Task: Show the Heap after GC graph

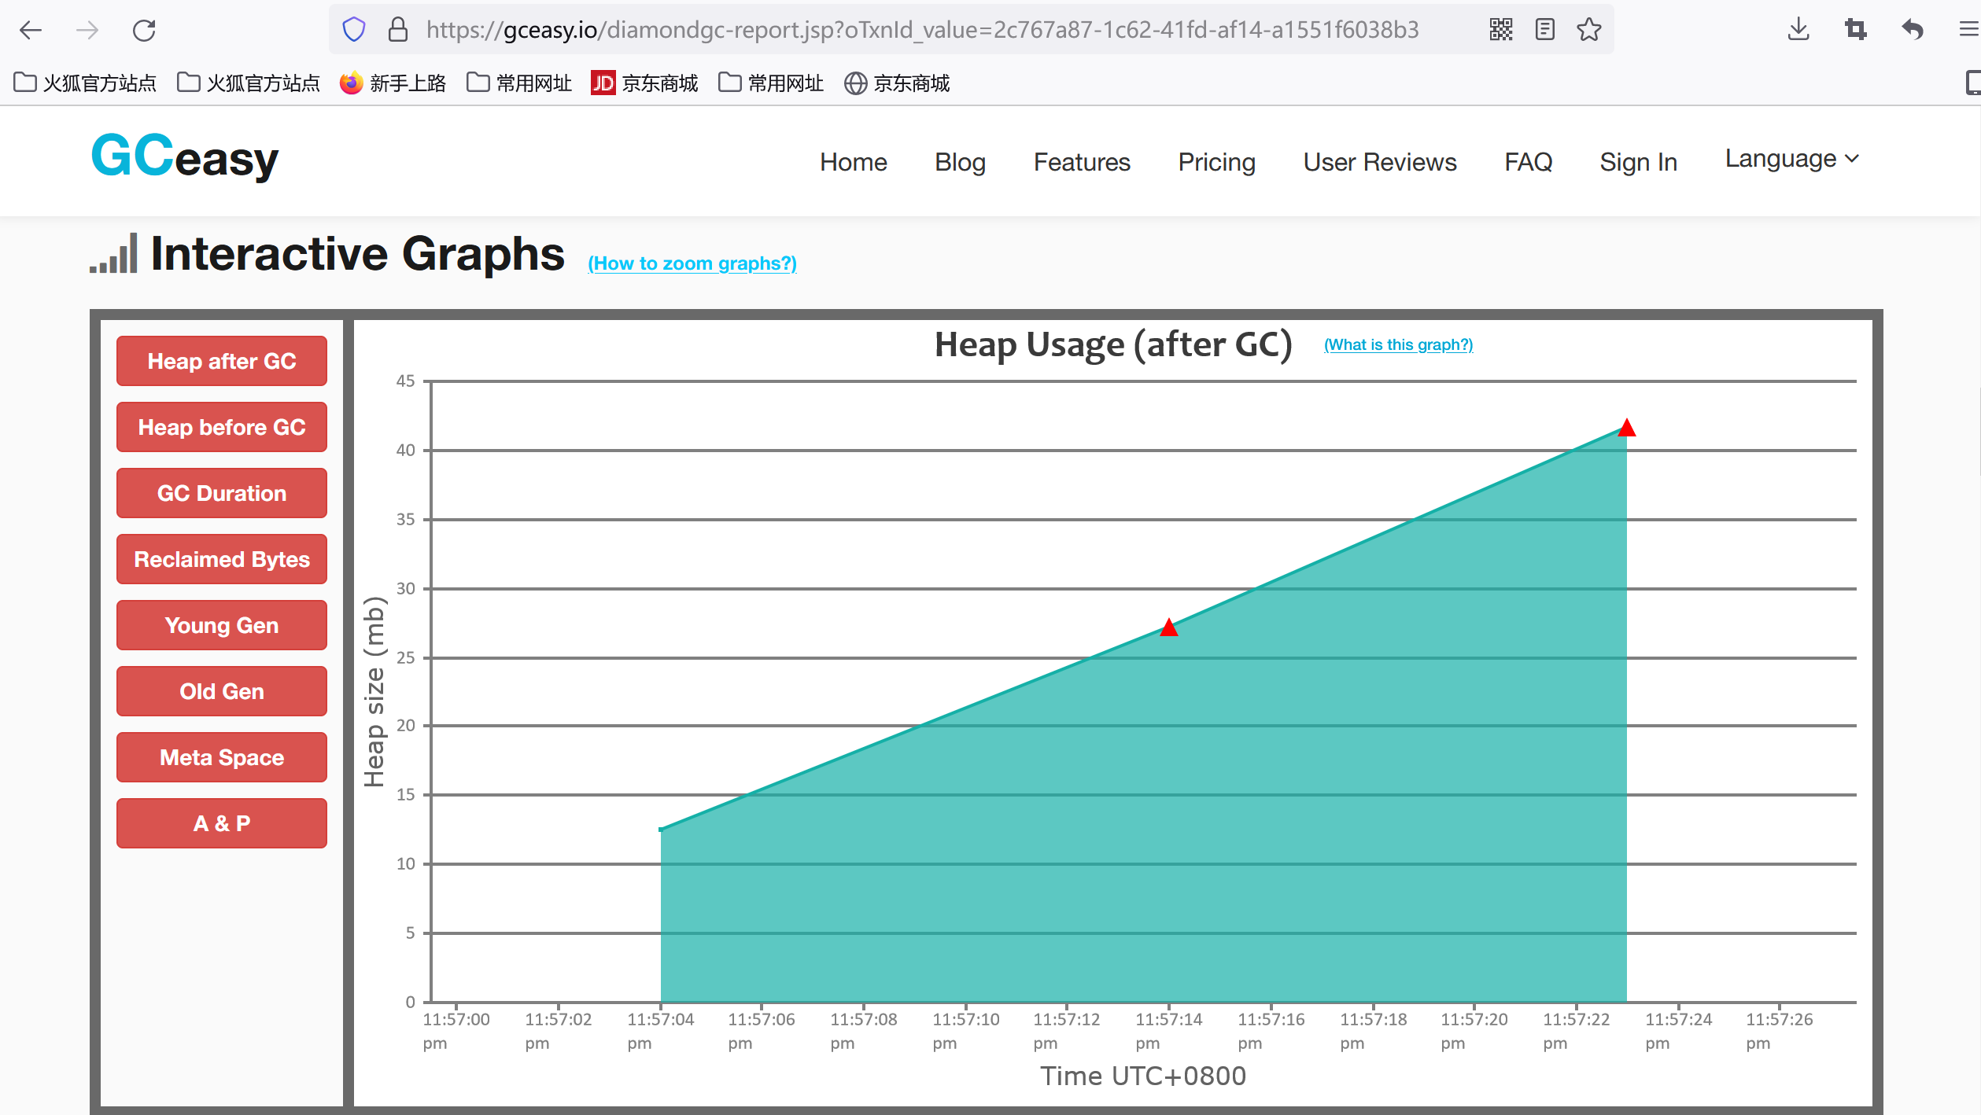Action: pyautogui.click(x=222, y=361)
